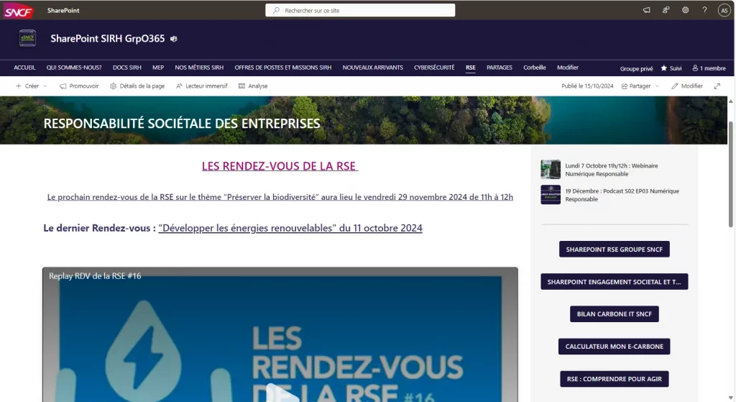
Task: Open the DOCS SIRH navigation item
Action: click(126, 68)
